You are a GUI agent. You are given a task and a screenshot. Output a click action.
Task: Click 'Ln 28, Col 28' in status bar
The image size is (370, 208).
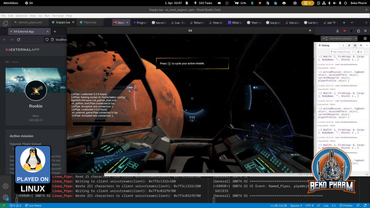pyautogui.click(x=279, y=205)
